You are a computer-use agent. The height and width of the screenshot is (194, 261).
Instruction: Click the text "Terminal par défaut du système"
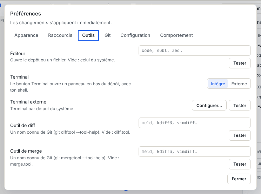pyautogui.click(x=42, y=109)
